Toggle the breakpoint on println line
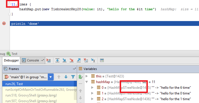The width and height of the screenshot is (199, 103). (4, 23)
